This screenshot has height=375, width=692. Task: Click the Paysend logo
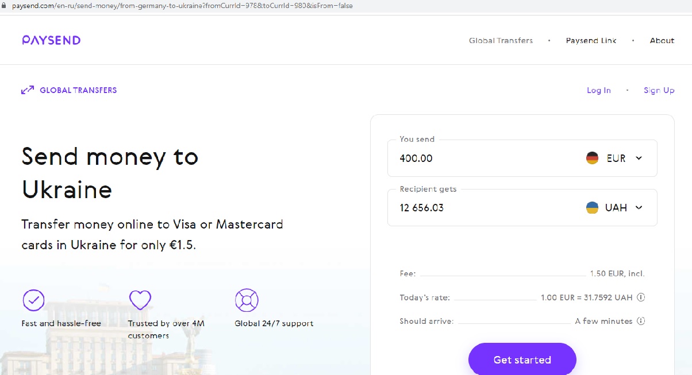click(x=51, y=40)
